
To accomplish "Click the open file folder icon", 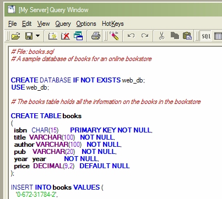I will tap(16, 36).
